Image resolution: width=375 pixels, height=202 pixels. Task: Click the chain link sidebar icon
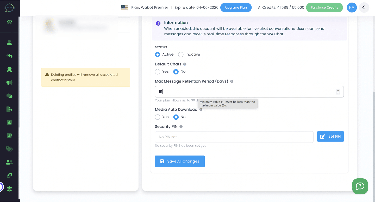coord(9,175)
